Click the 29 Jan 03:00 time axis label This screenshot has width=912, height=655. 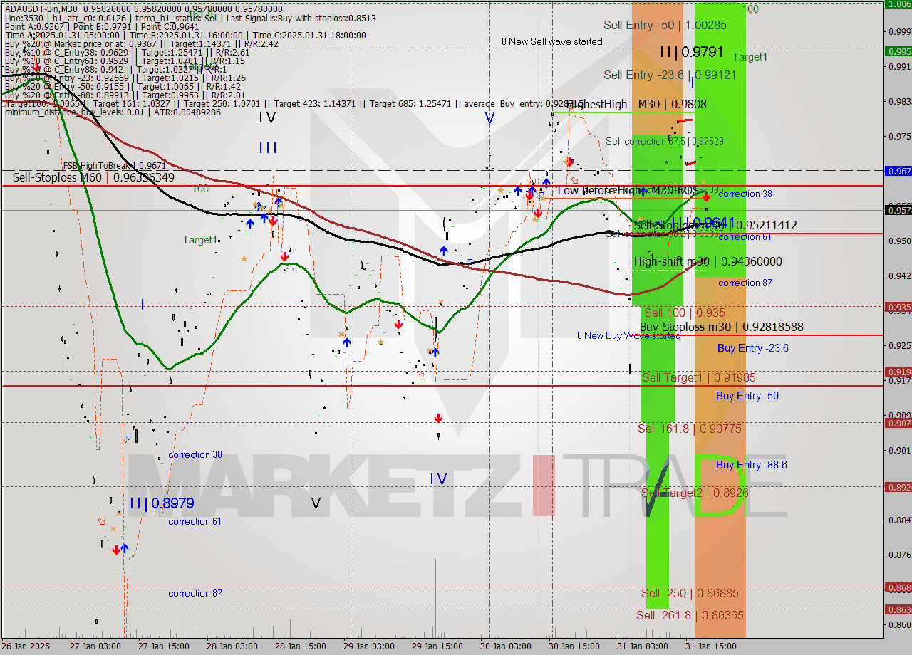tap(369, 646)
